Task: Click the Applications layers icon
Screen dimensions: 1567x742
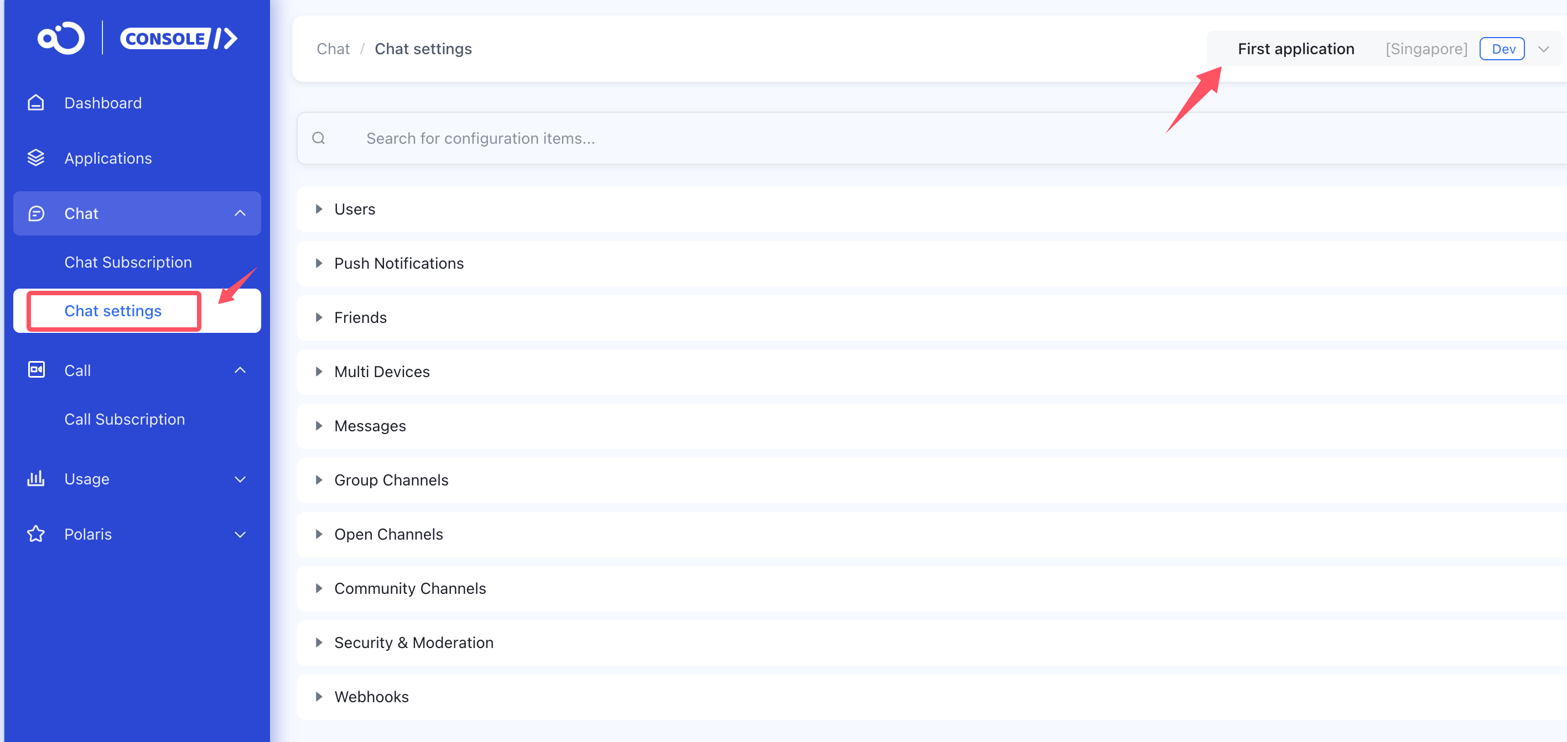Action: [x=36, y=158]
